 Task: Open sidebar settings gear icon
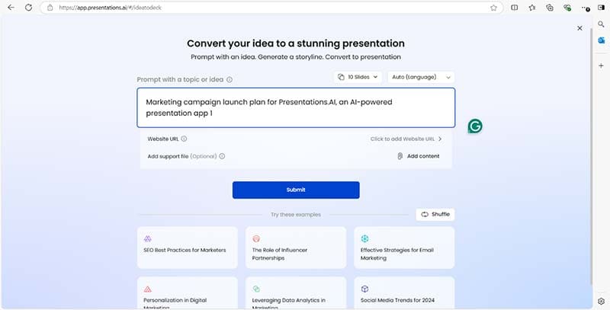tap(601, 301)
